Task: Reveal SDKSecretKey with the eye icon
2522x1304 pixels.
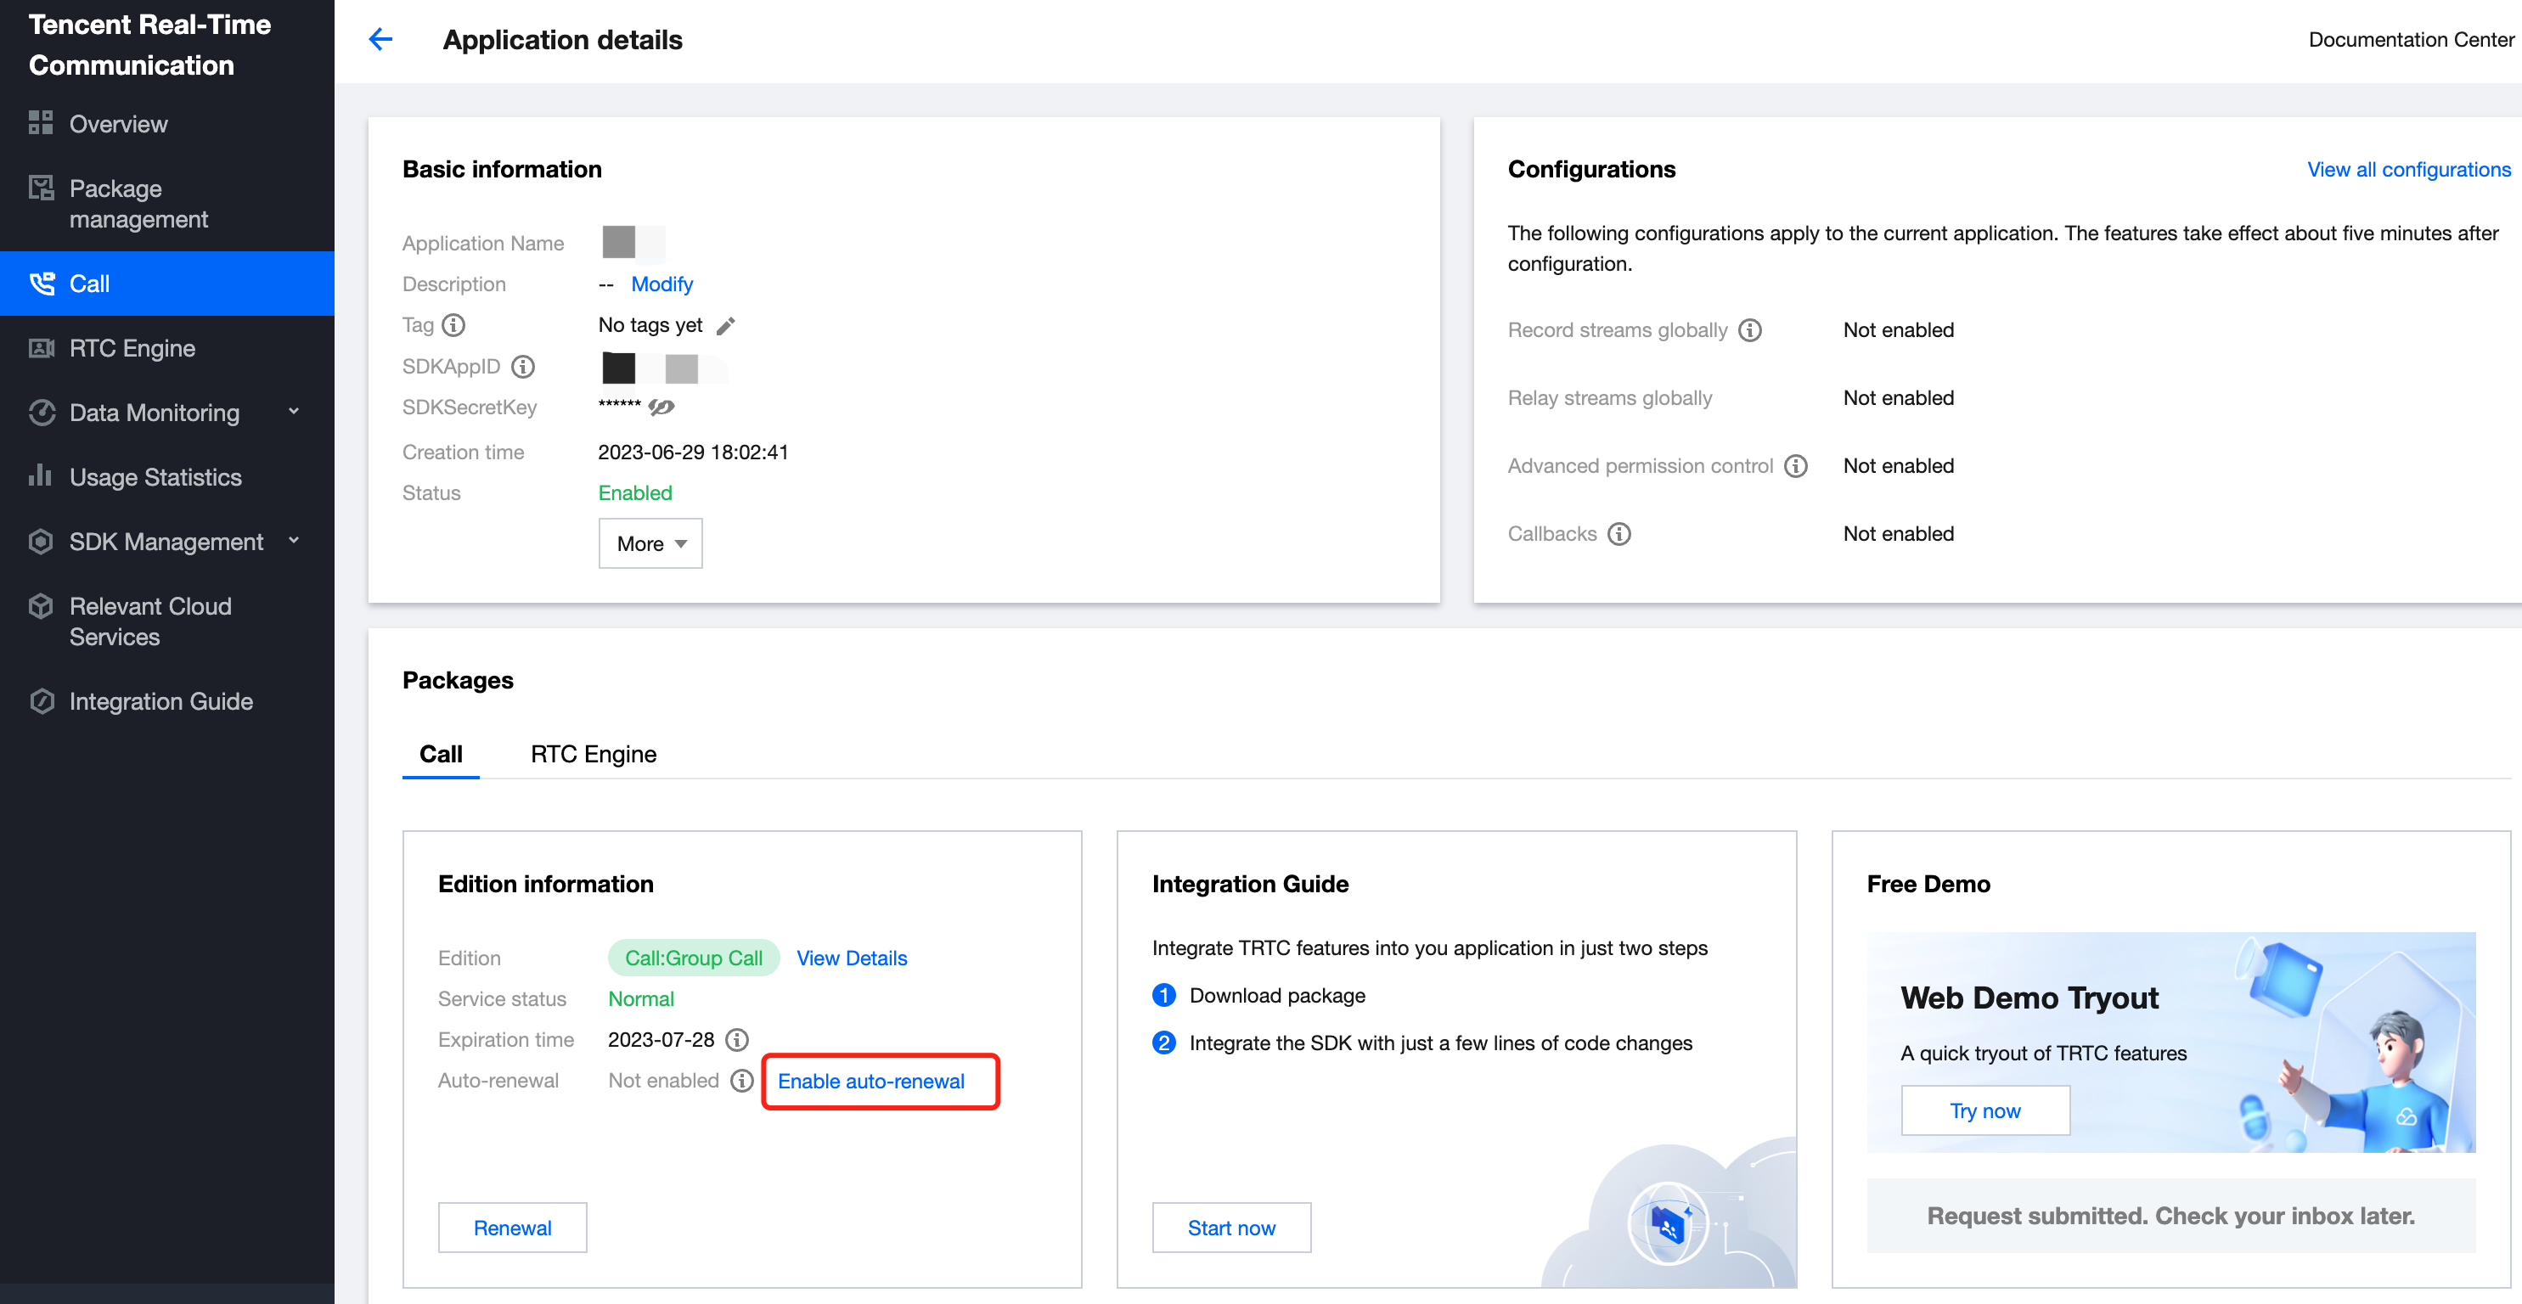Action: pyautogui.click(x=661, y=407)
